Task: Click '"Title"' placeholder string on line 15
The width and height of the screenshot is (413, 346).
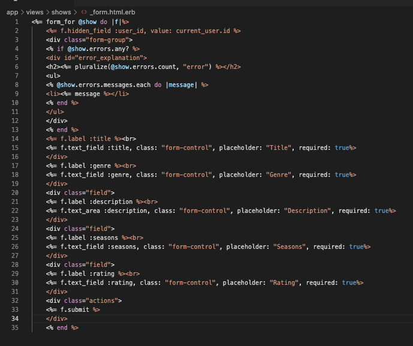Action: pyautogui.click(x=279, y=148)
